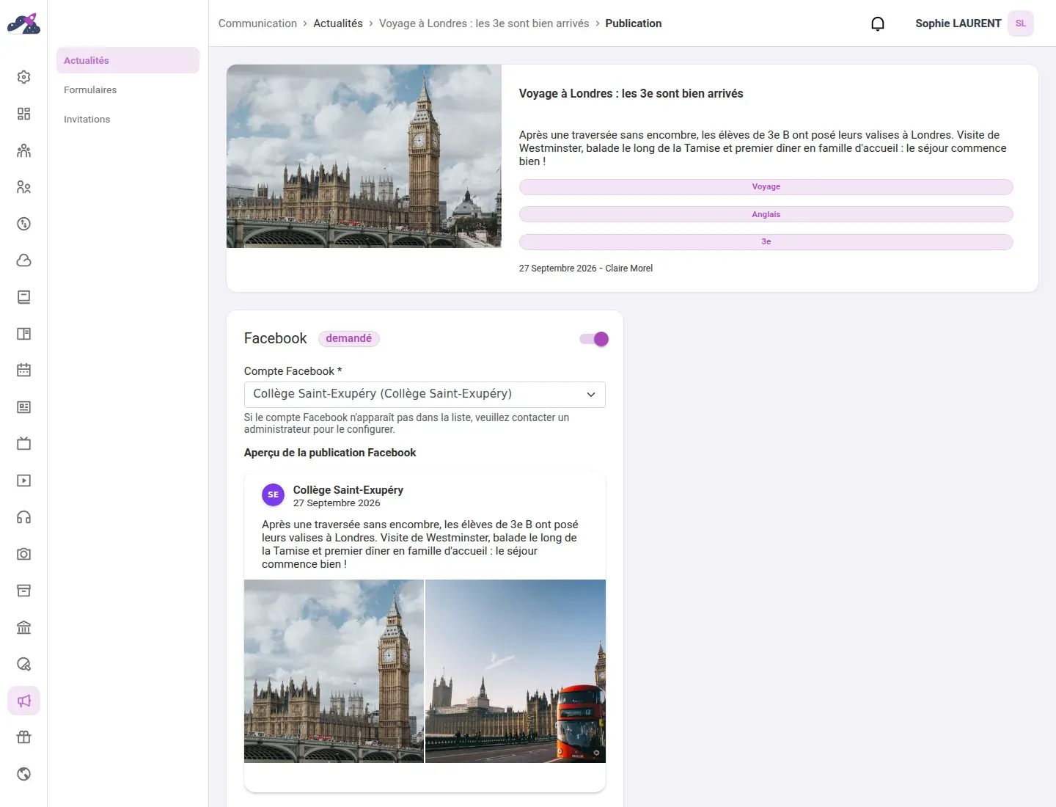Open the gift box icon
This screenshot has height=807, width=1056.
click(x=23, y=737)
